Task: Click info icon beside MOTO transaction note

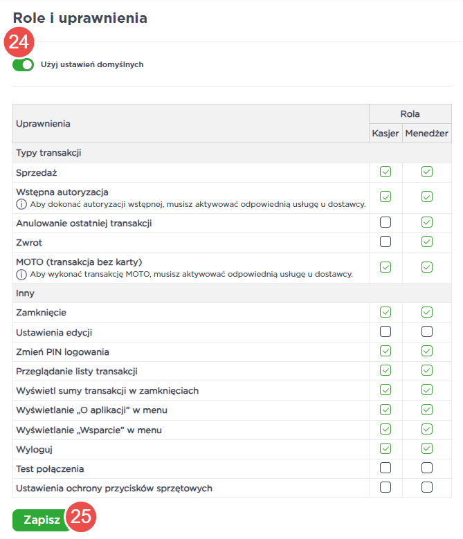Action: [x=20, y=274]
